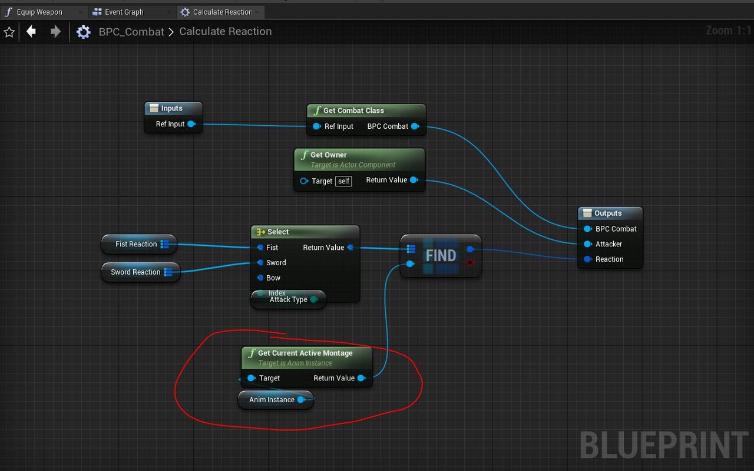The image size is (754, 471).
Task: Click Ref Input pin on Get Combat Class
Action: click(317, 126)
